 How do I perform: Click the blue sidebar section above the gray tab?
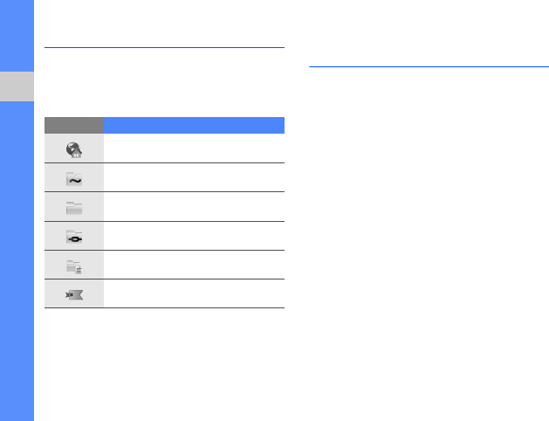point(17,36)
